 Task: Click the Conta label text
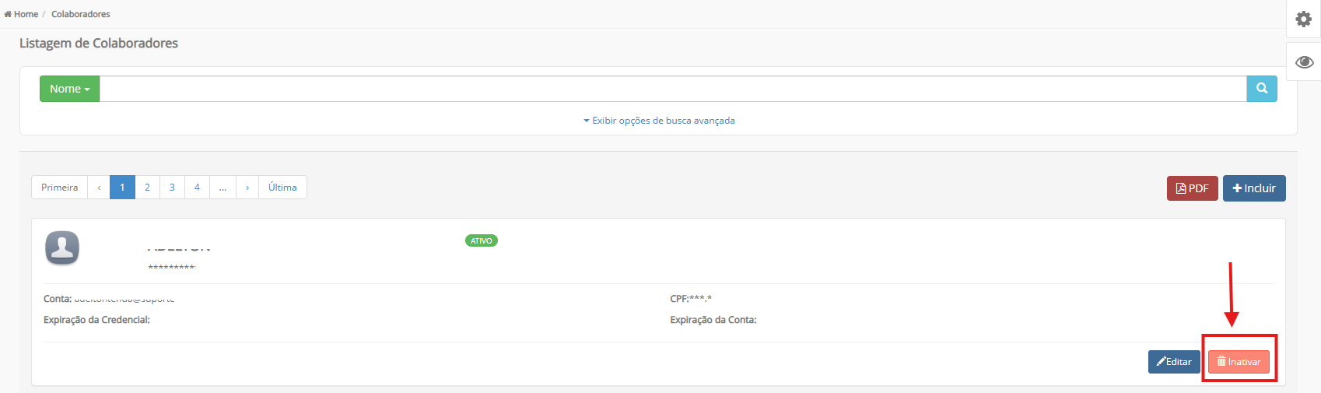58,299
